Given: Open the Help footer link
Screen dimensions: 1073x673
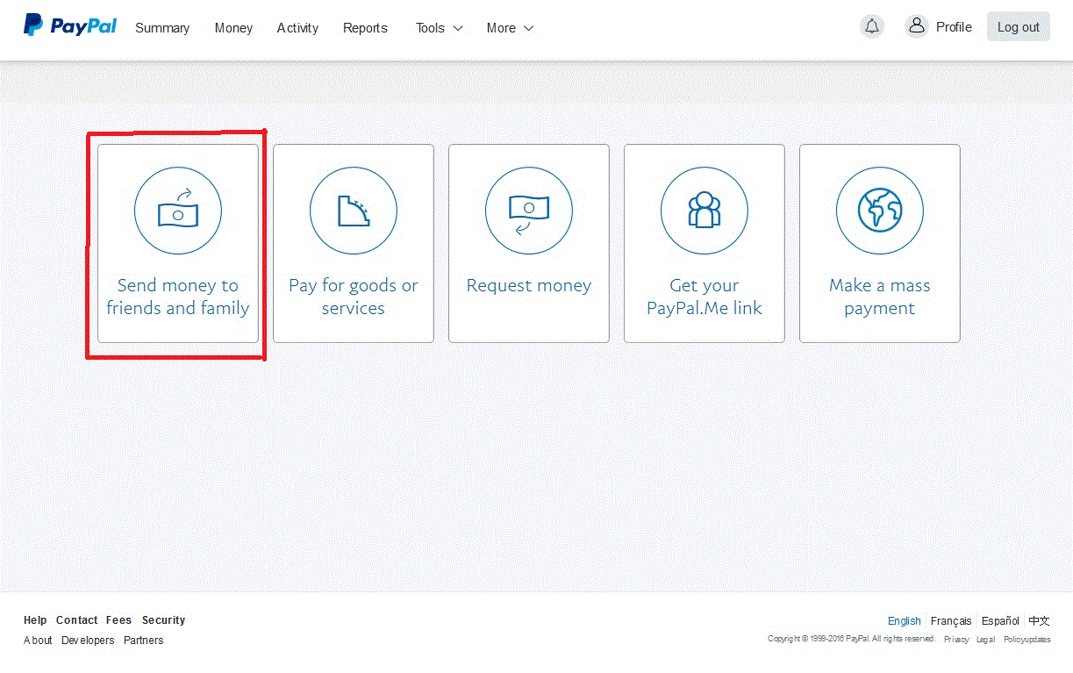Looking at the screenshot, I should pos(35,620).
